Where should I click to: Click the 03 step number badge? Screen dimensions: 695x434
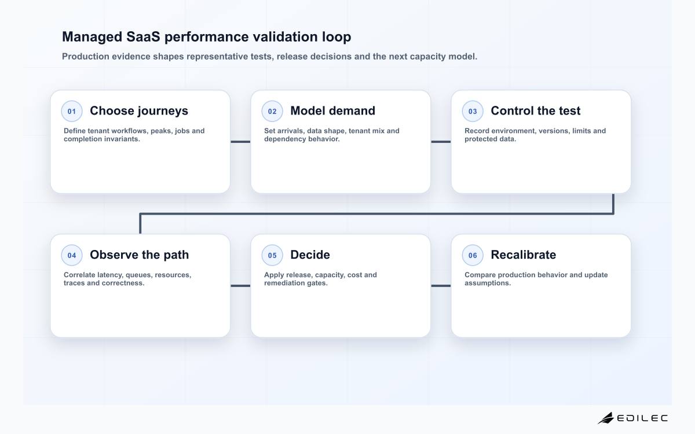[473, 111]
